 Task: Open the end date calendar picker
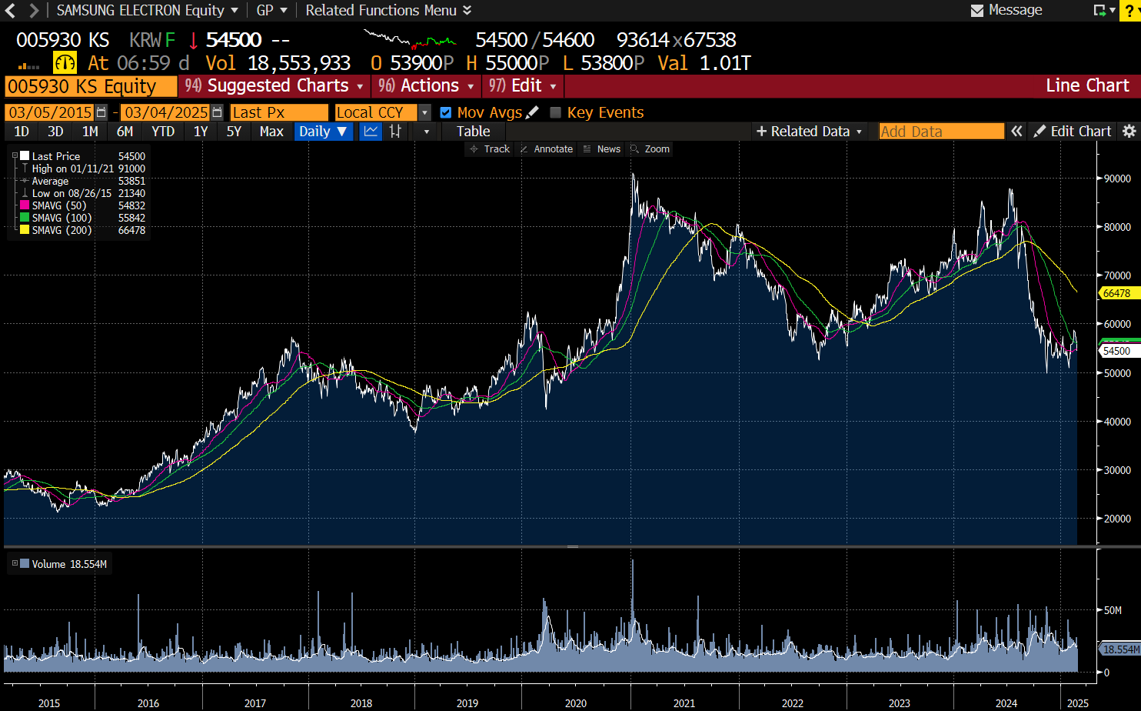(x=217, y=112)
